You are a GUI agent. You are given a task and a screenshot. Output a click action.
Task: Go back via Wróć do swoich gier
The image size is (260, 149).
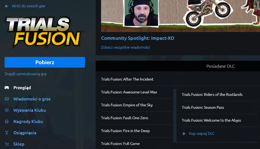(x=28, y=6)
